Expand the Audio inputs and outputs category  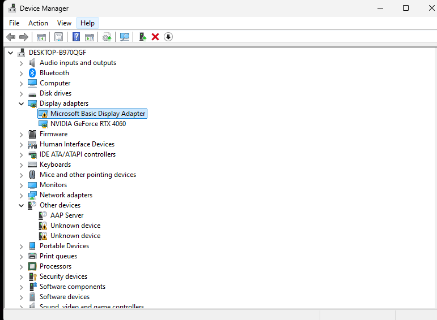[x=21, y=63]
